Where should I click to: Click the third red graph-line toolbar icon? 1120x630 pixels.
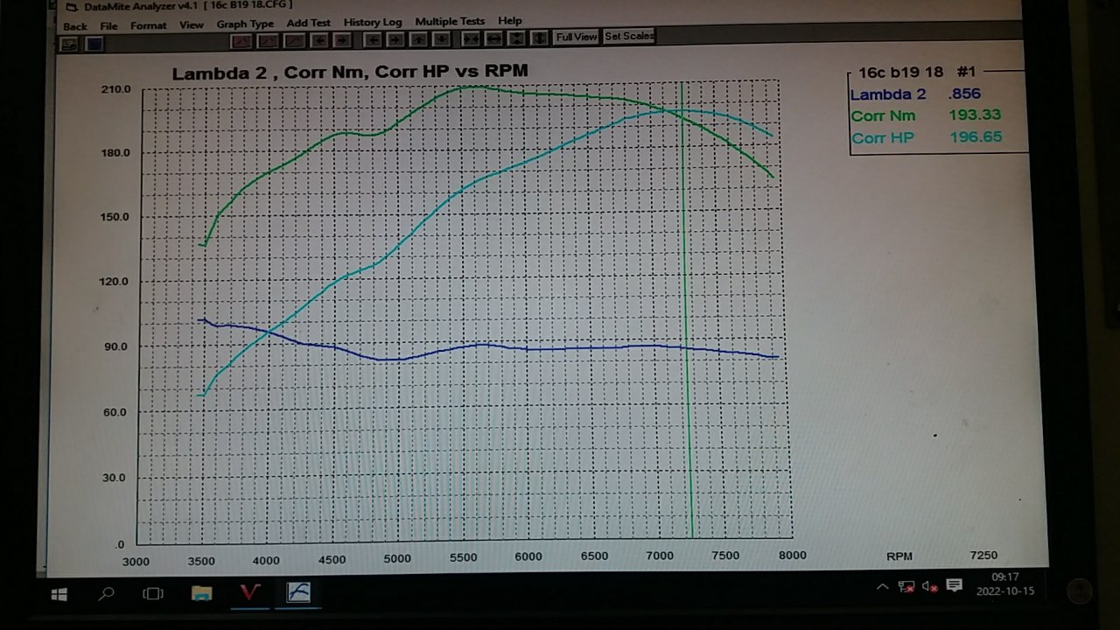click(294, 40)
